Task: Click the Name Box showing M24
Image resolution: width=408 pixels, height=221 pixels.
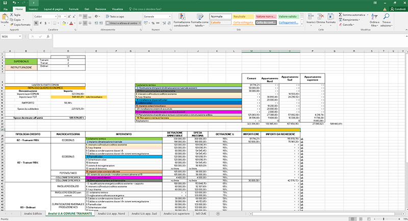Action: [x=11, y=37]
